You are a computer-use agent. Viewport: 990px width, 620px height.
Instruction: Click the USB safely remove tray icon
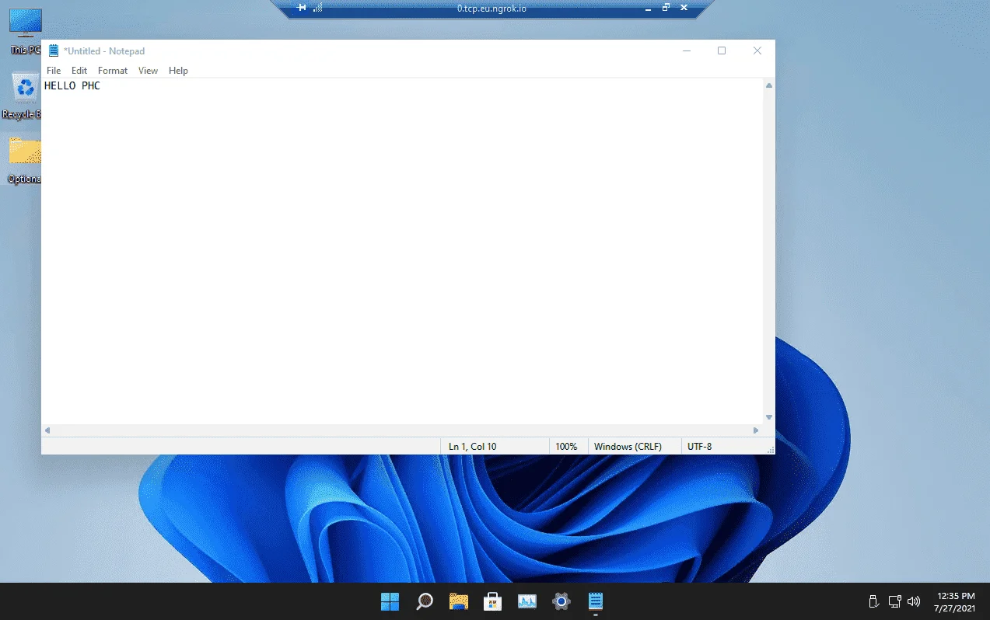coord(873,601)
